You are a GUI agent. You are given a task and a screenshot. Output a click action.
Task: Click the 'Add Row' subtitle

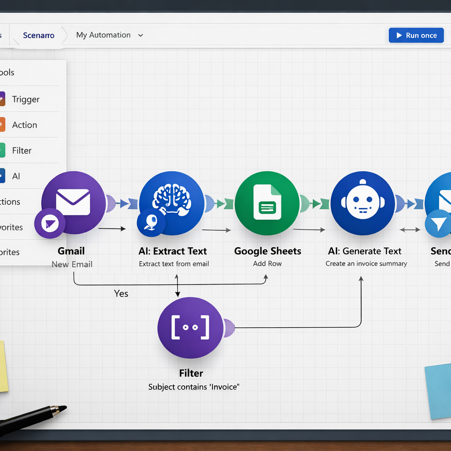(267, 263)
